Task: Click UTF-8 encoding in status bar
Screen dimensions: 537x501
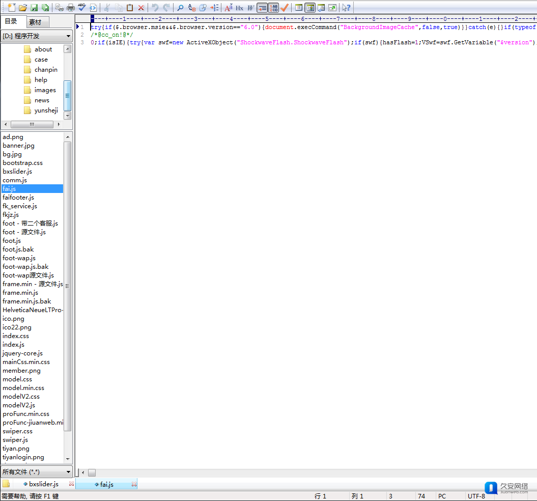Action: [x=476, y=496]
